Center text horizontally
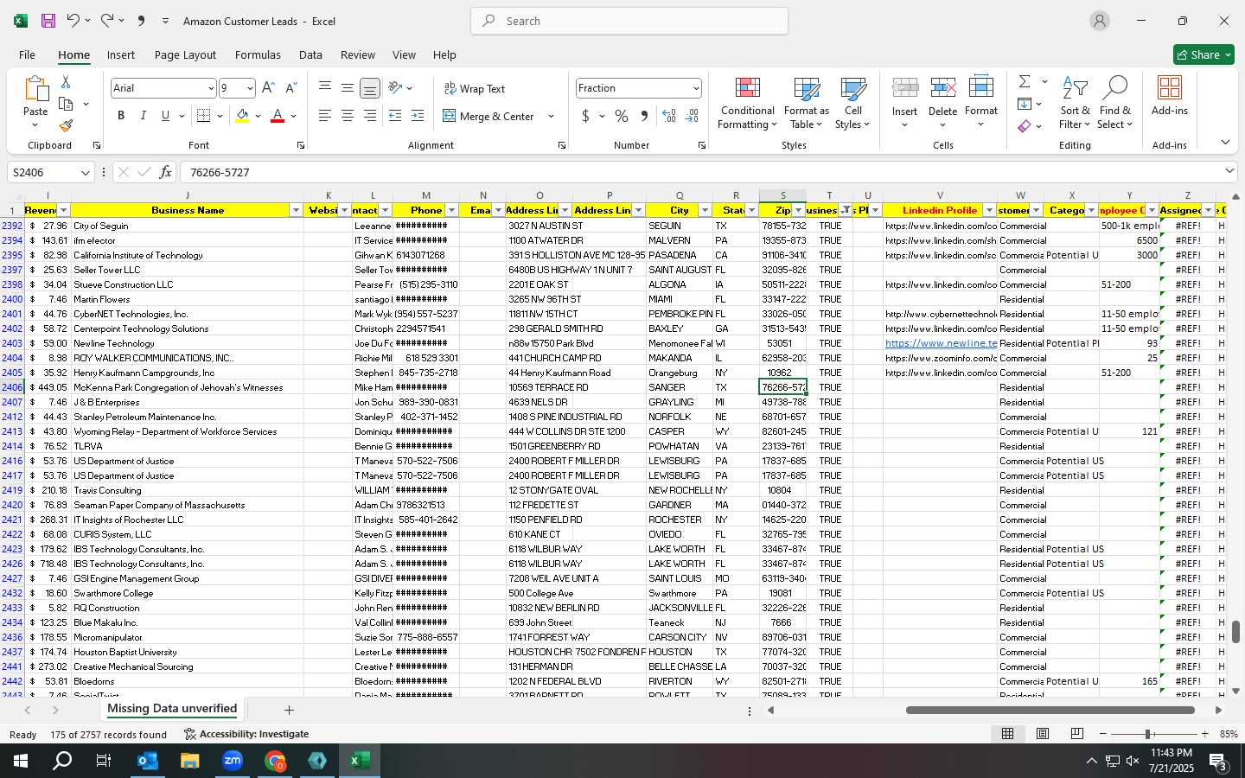The image size is (1245, 778). pyautogui.click(x=347, y=116)
